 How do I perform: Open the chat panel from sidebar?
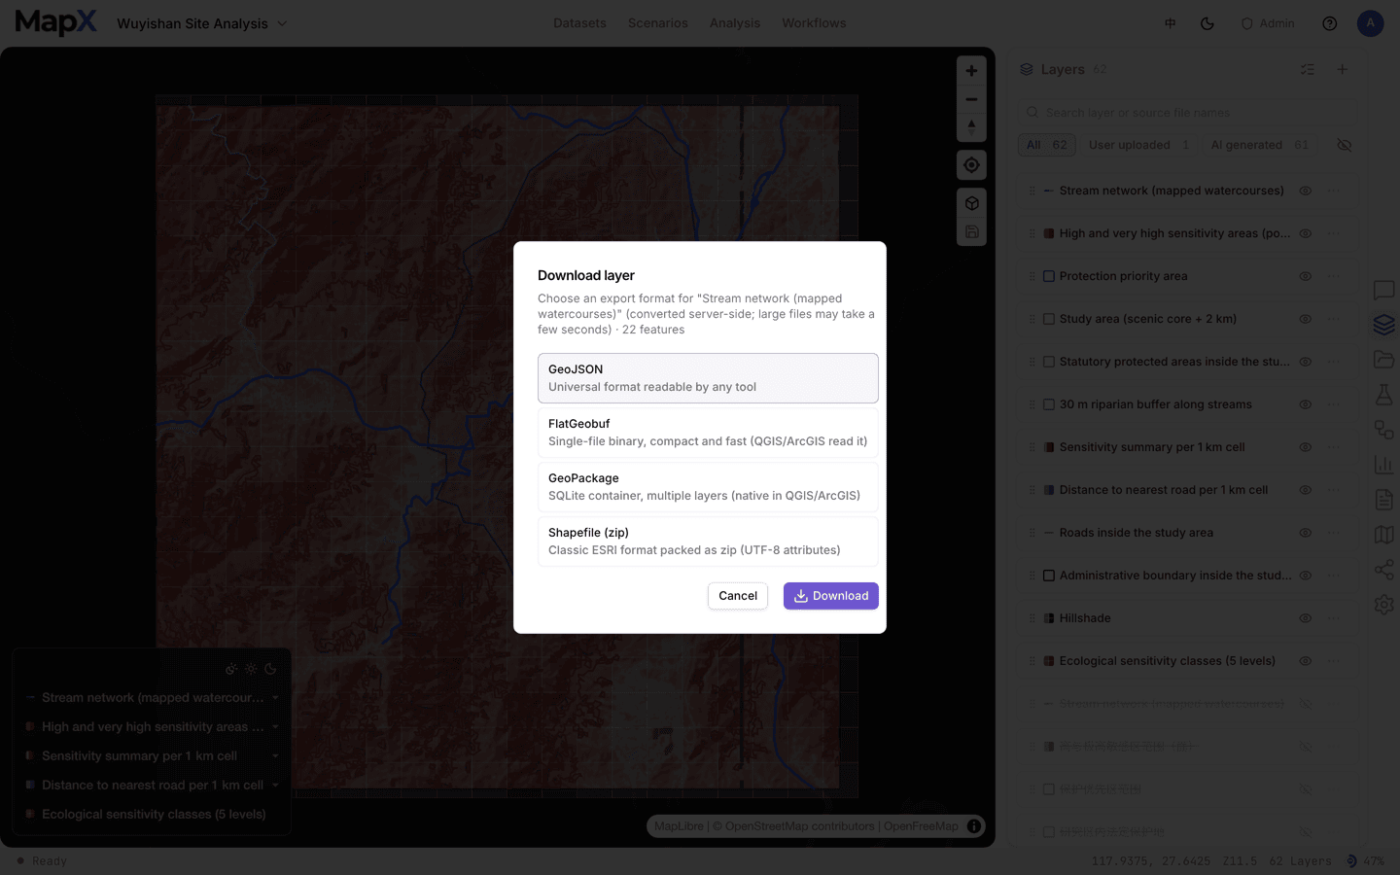pyautogui.click(x=1383, y=290)
